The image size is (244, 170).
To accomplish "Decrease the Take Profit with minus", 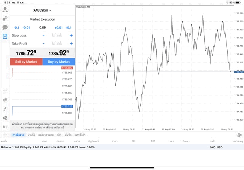I will point(43,43).
